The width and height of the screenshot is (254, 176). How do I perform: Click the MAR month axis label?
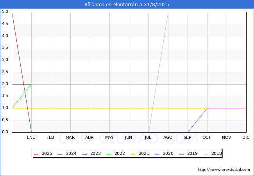pyautogui.click(x=70, y=137)
